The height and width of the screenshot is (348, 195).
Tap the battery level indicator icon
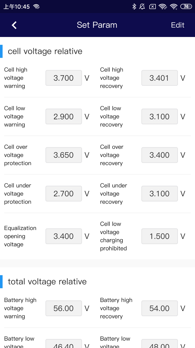tap(186, 7)
